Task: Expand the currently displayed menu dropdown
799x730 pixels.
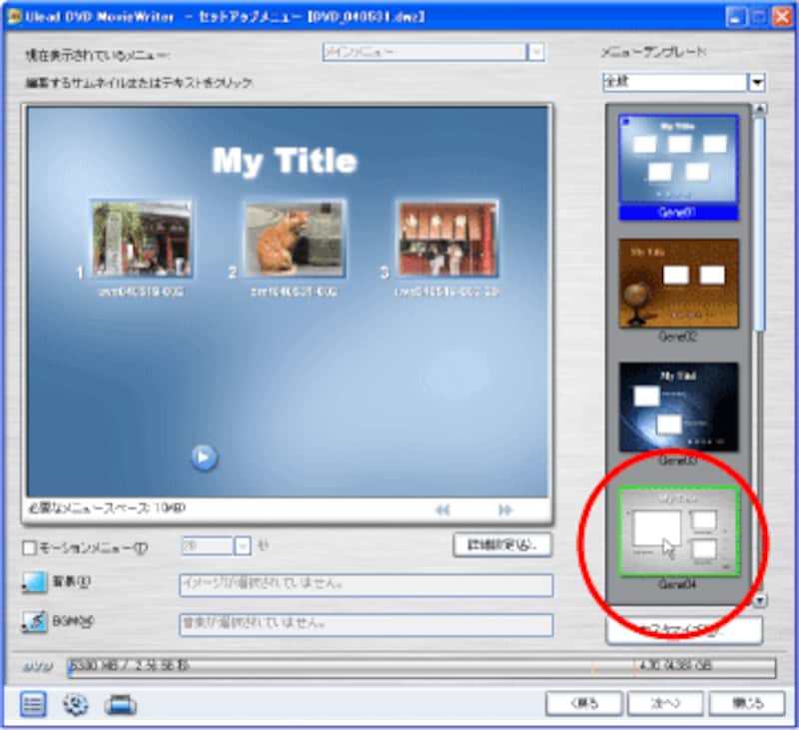Action: click(536, 54)
